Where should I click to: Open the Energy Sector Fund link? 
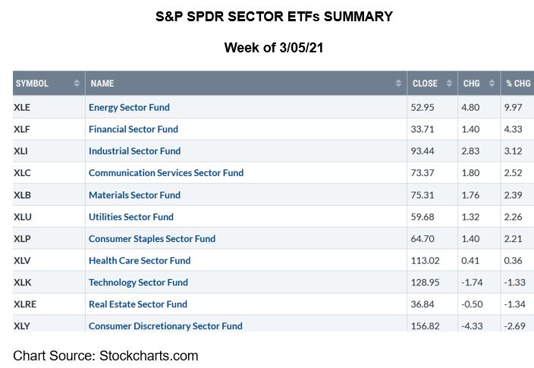tap(129, 108)
